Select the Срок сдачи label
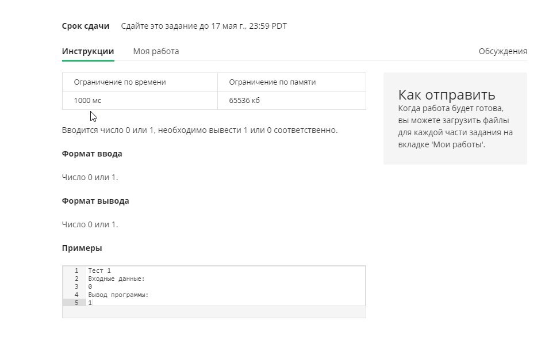 [86, 26]
